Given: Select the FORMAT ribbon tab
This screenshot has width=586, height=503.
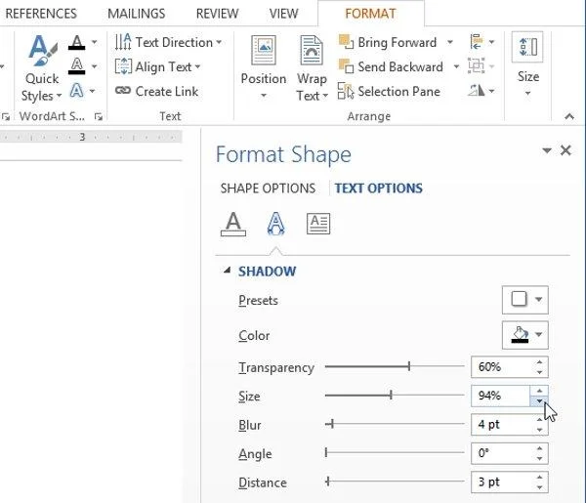Looking at the screenshot, I should (370, 14).
